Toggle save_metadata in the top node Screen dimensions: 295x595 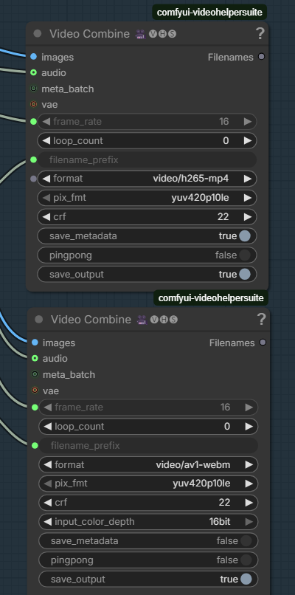click(x=147, y=236)
